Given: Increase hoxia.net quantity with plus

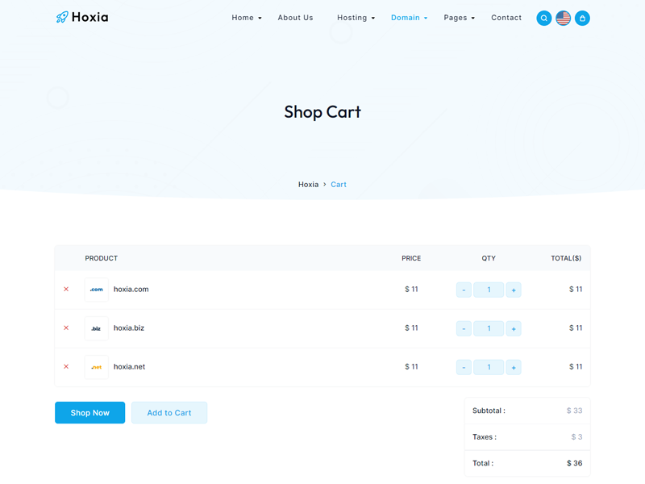Looking at the screenshot, I should 514,367.
